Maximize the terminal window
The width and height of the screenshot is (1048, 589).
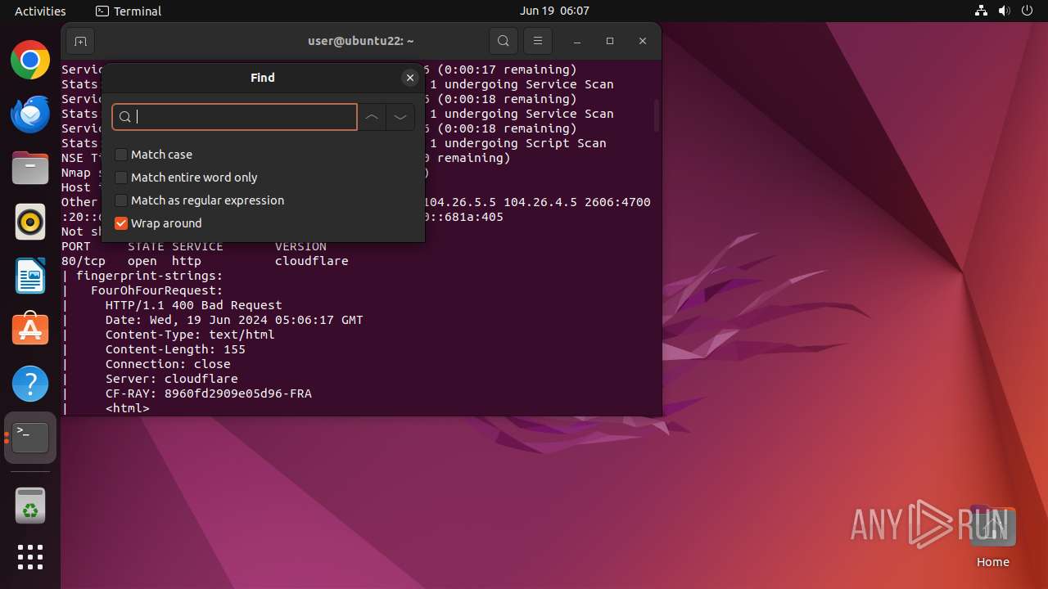(610, 41)
